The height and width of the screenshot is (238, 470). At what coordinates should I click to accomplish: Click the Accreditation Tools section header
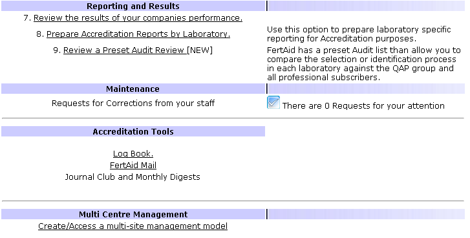click(x=133, y=131)
